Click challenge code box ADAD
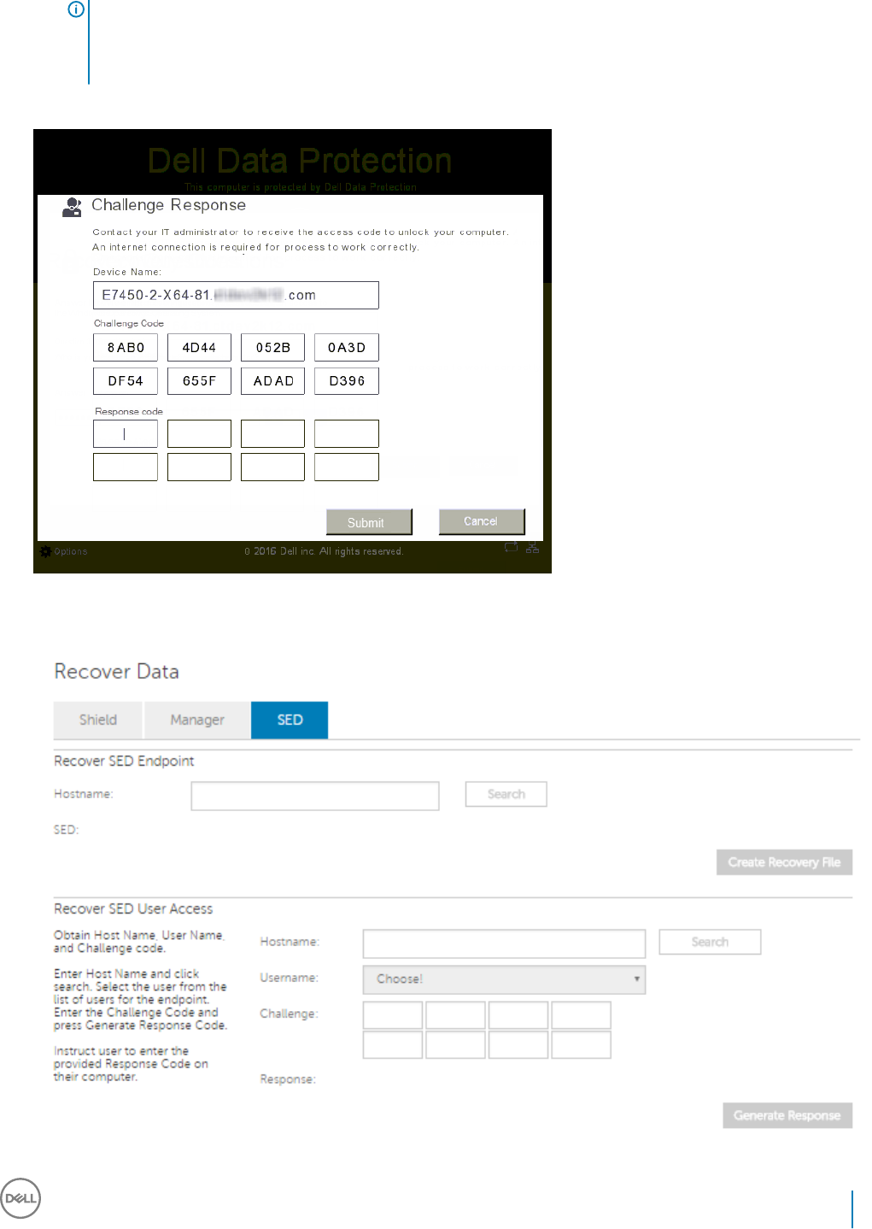Screen dimensions: 872x1229 coord(272,381)
